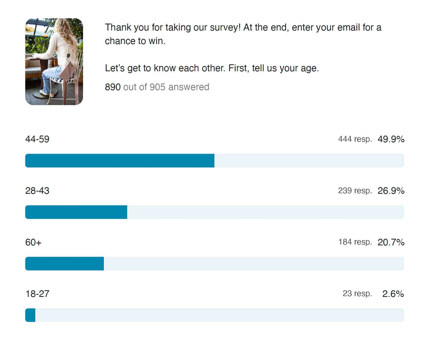This screenshot has height=341, width=426.
Task: Click the 2.6% percentage value
Action: tap(393, 294)
